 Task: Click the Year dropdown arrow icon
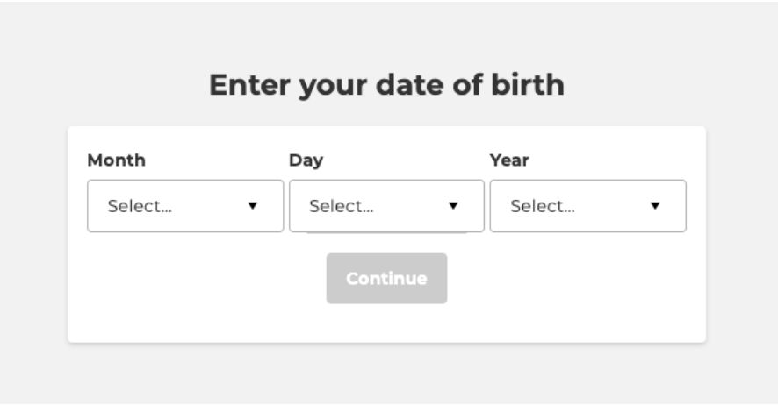coord(654,206)
